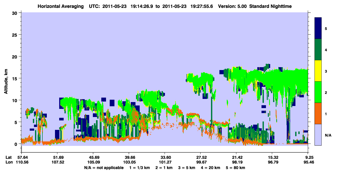Click the longitude value '110.56'
Screen dimensions: 342x175
pos(22,162)
